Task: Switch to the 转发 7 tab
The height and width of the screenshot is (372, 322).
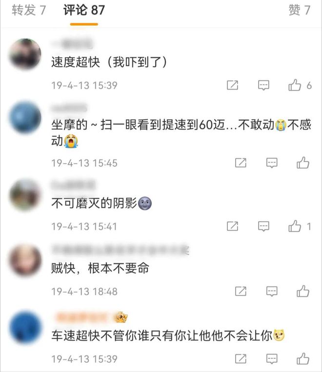Action: click(28, 10)
